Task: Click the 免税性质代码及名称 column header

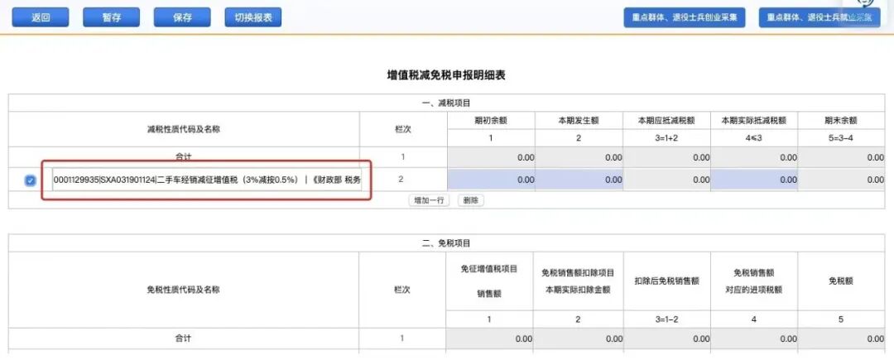Action: pos(184,290)
